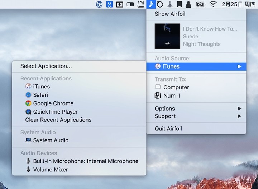Click the Wi-Fi icon in the menu bar
Image resolution: width=258 pixels, height=189 pixels.
pyautogui.click(x=214, y=4)
